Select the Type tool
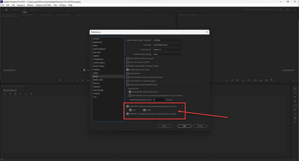The height and width of the screenshot is (161, 299). point(295,122)
